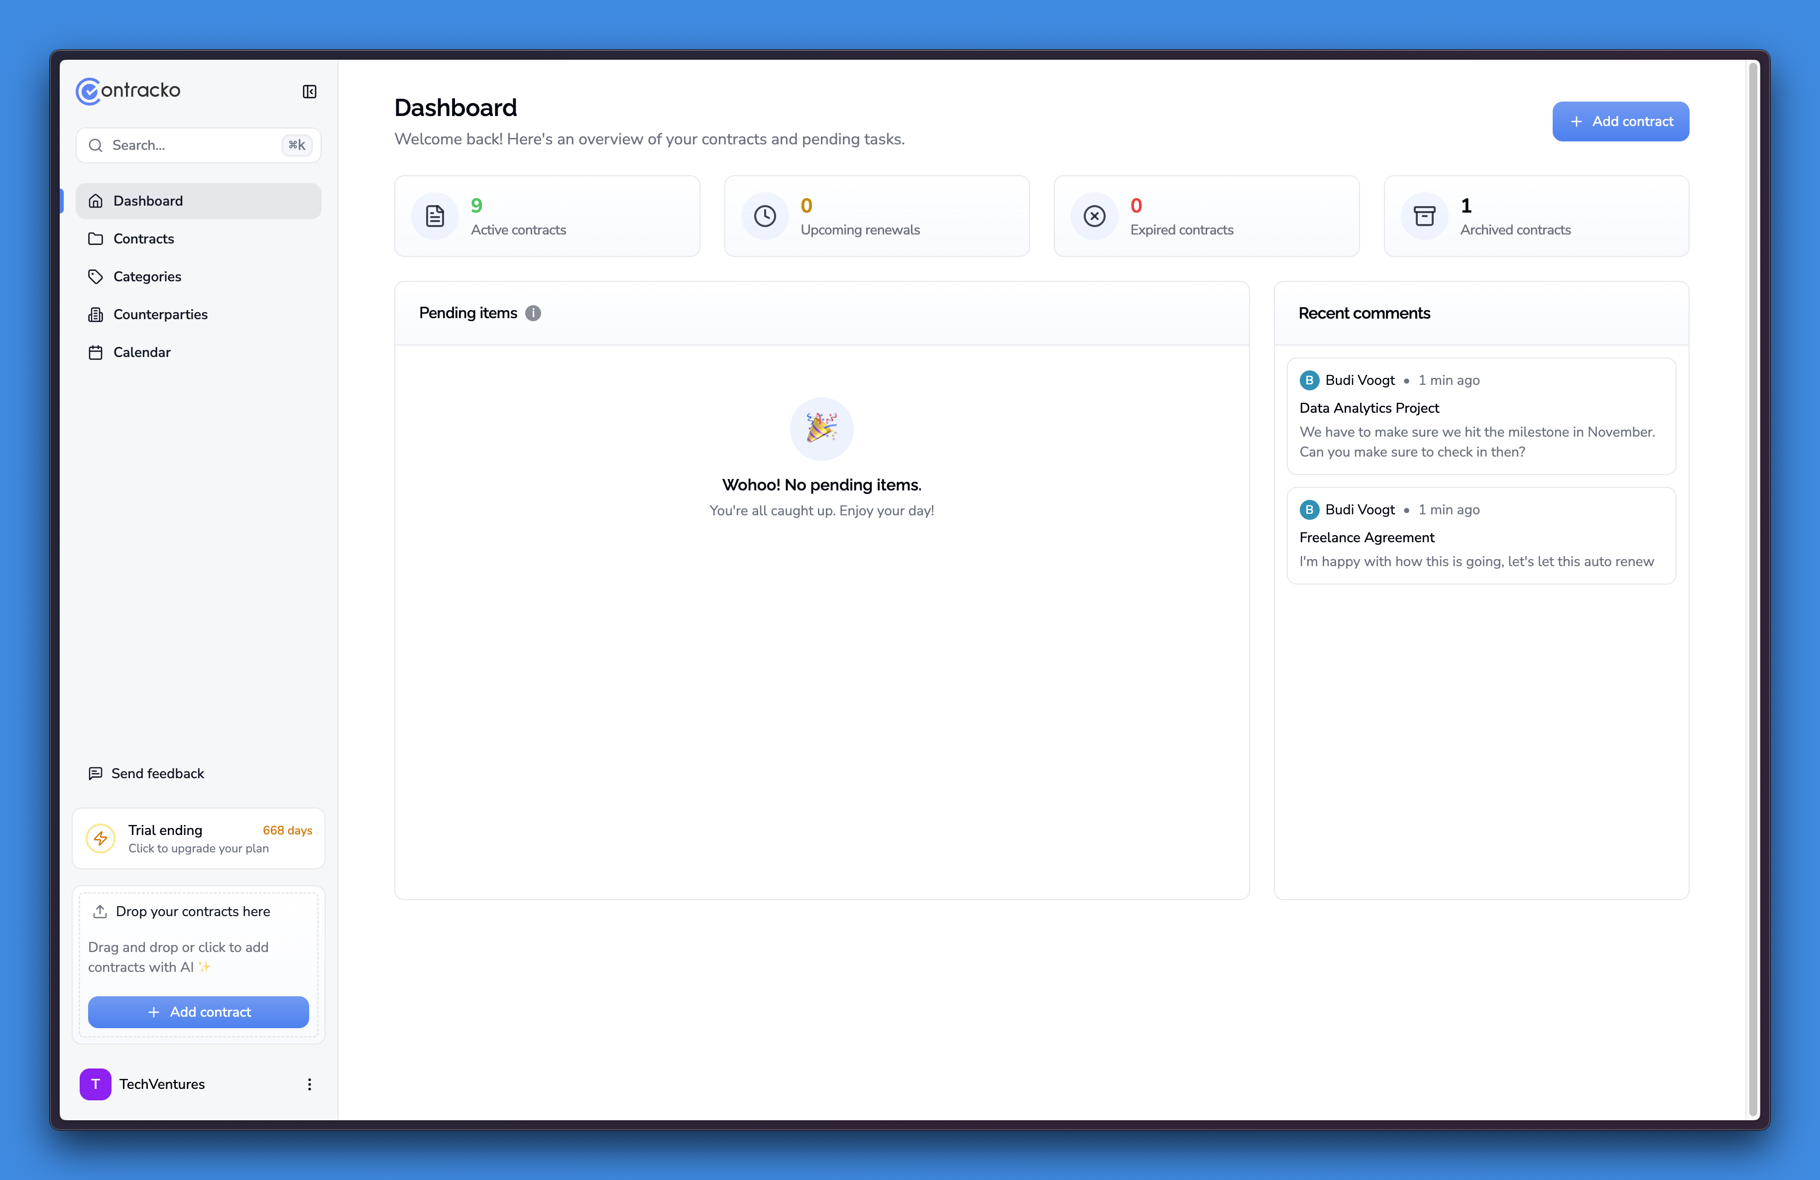Collapse the sidebar with the panel toggle
The height and width of the screenshot is (1180, 1820).
point(309,91)
